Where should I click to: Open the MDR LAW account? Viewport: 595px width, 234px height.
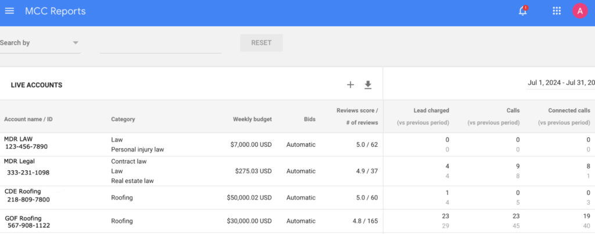19,139
